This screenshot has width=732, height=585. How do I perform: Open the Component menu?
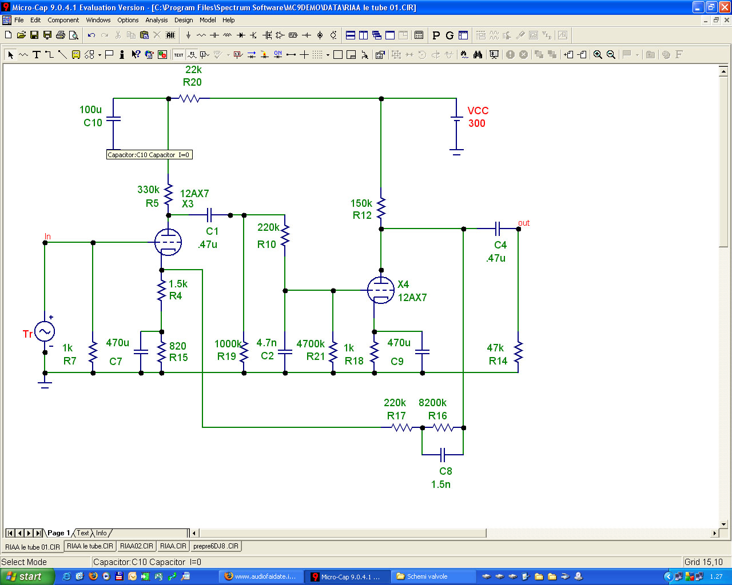[x=63, y=20]
